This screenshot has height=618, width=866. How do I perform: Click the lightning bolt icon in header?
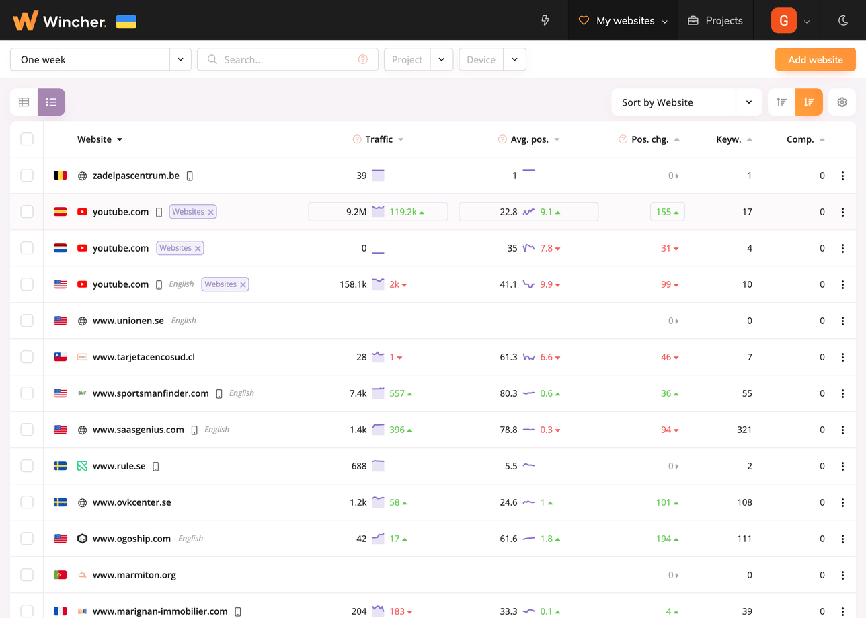point(545,20)
